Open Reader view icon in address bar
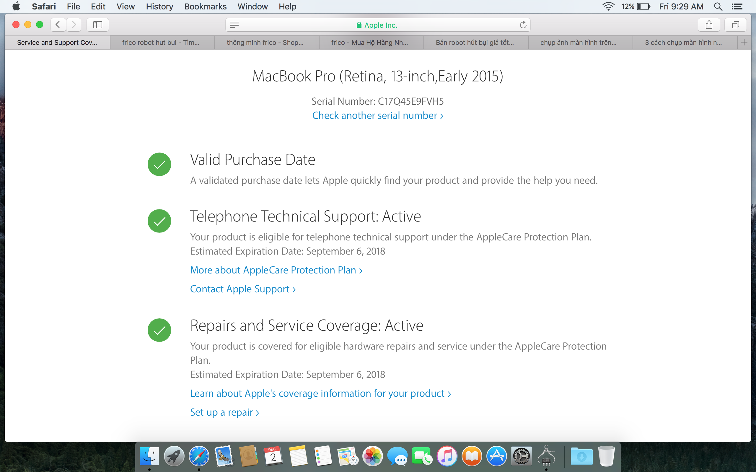Viewport: 756px width, 472px height. tap(234, 25)
